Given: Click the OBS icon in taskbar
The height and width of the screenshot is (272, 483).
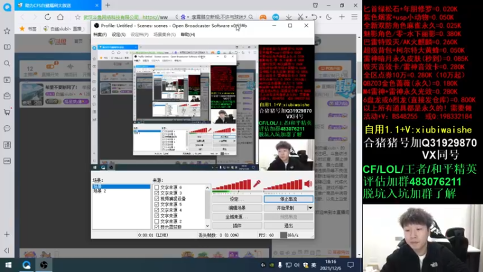Looking at the screenshot, I should click(43, 265).
